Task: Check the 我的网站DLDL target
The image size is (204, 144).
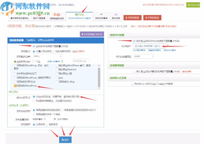Action: 15,82
